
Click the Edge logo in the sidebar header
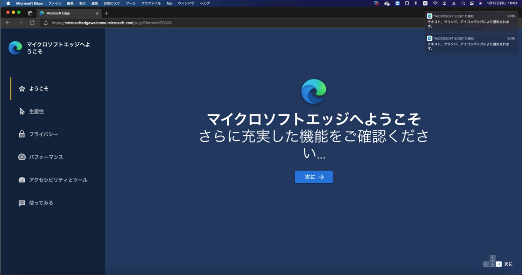pos(15,48)
